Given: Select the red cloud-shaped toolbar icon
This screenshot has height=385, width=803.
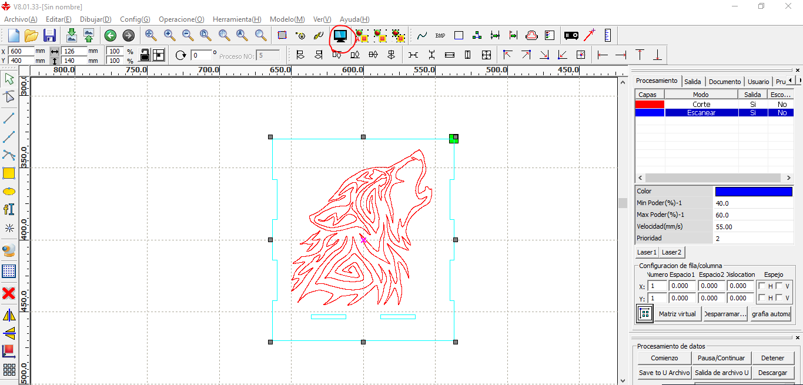Looking at the screenshot, I should (531, 36).
